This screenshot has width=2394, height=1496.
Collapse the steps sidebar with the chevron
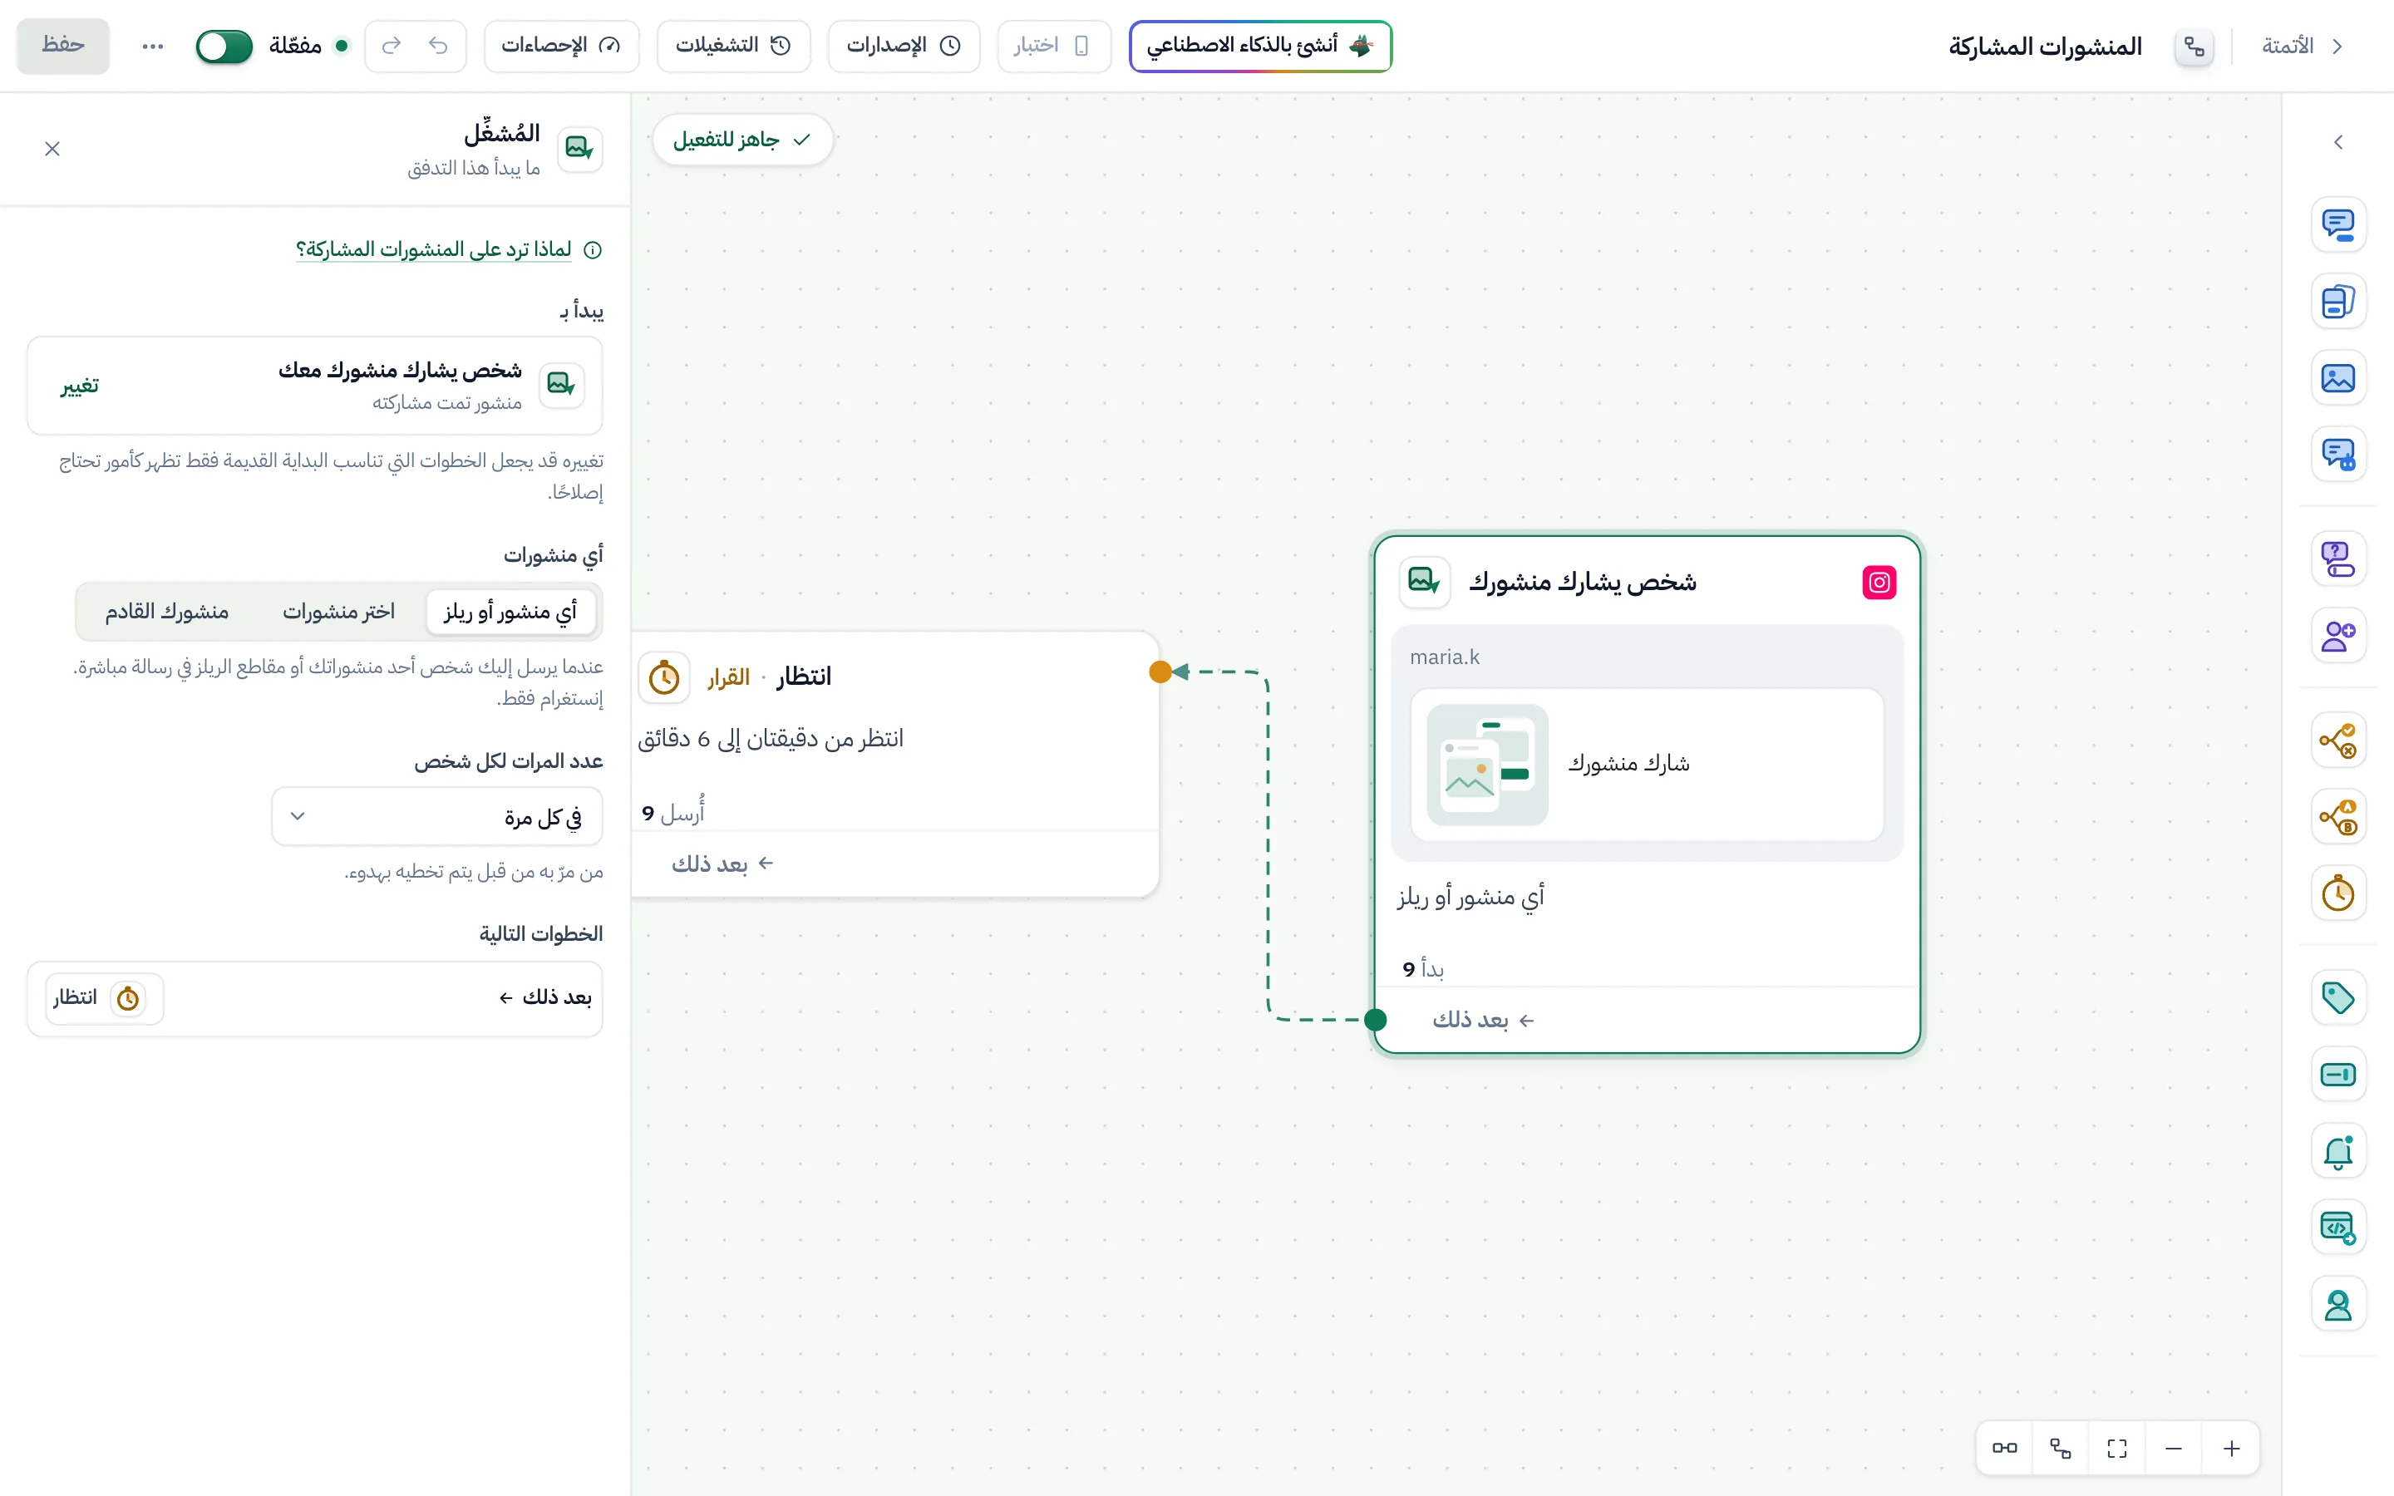tap(2337, 142)
